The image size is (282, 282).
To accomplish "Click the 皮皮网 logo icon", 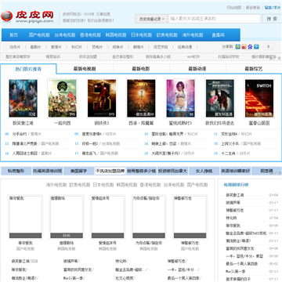I will tap(6, 16).
